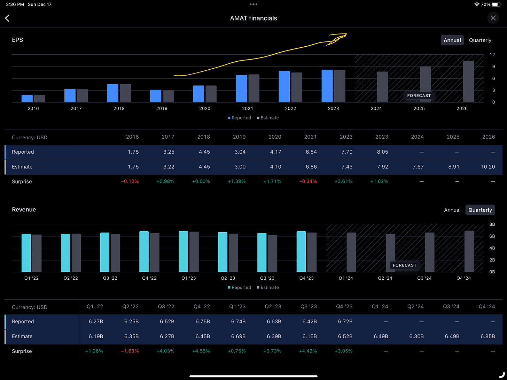Screen dimensions: 507x380
Task: Tap the 2020 label on EPS axis
Action: coord(205,108)
